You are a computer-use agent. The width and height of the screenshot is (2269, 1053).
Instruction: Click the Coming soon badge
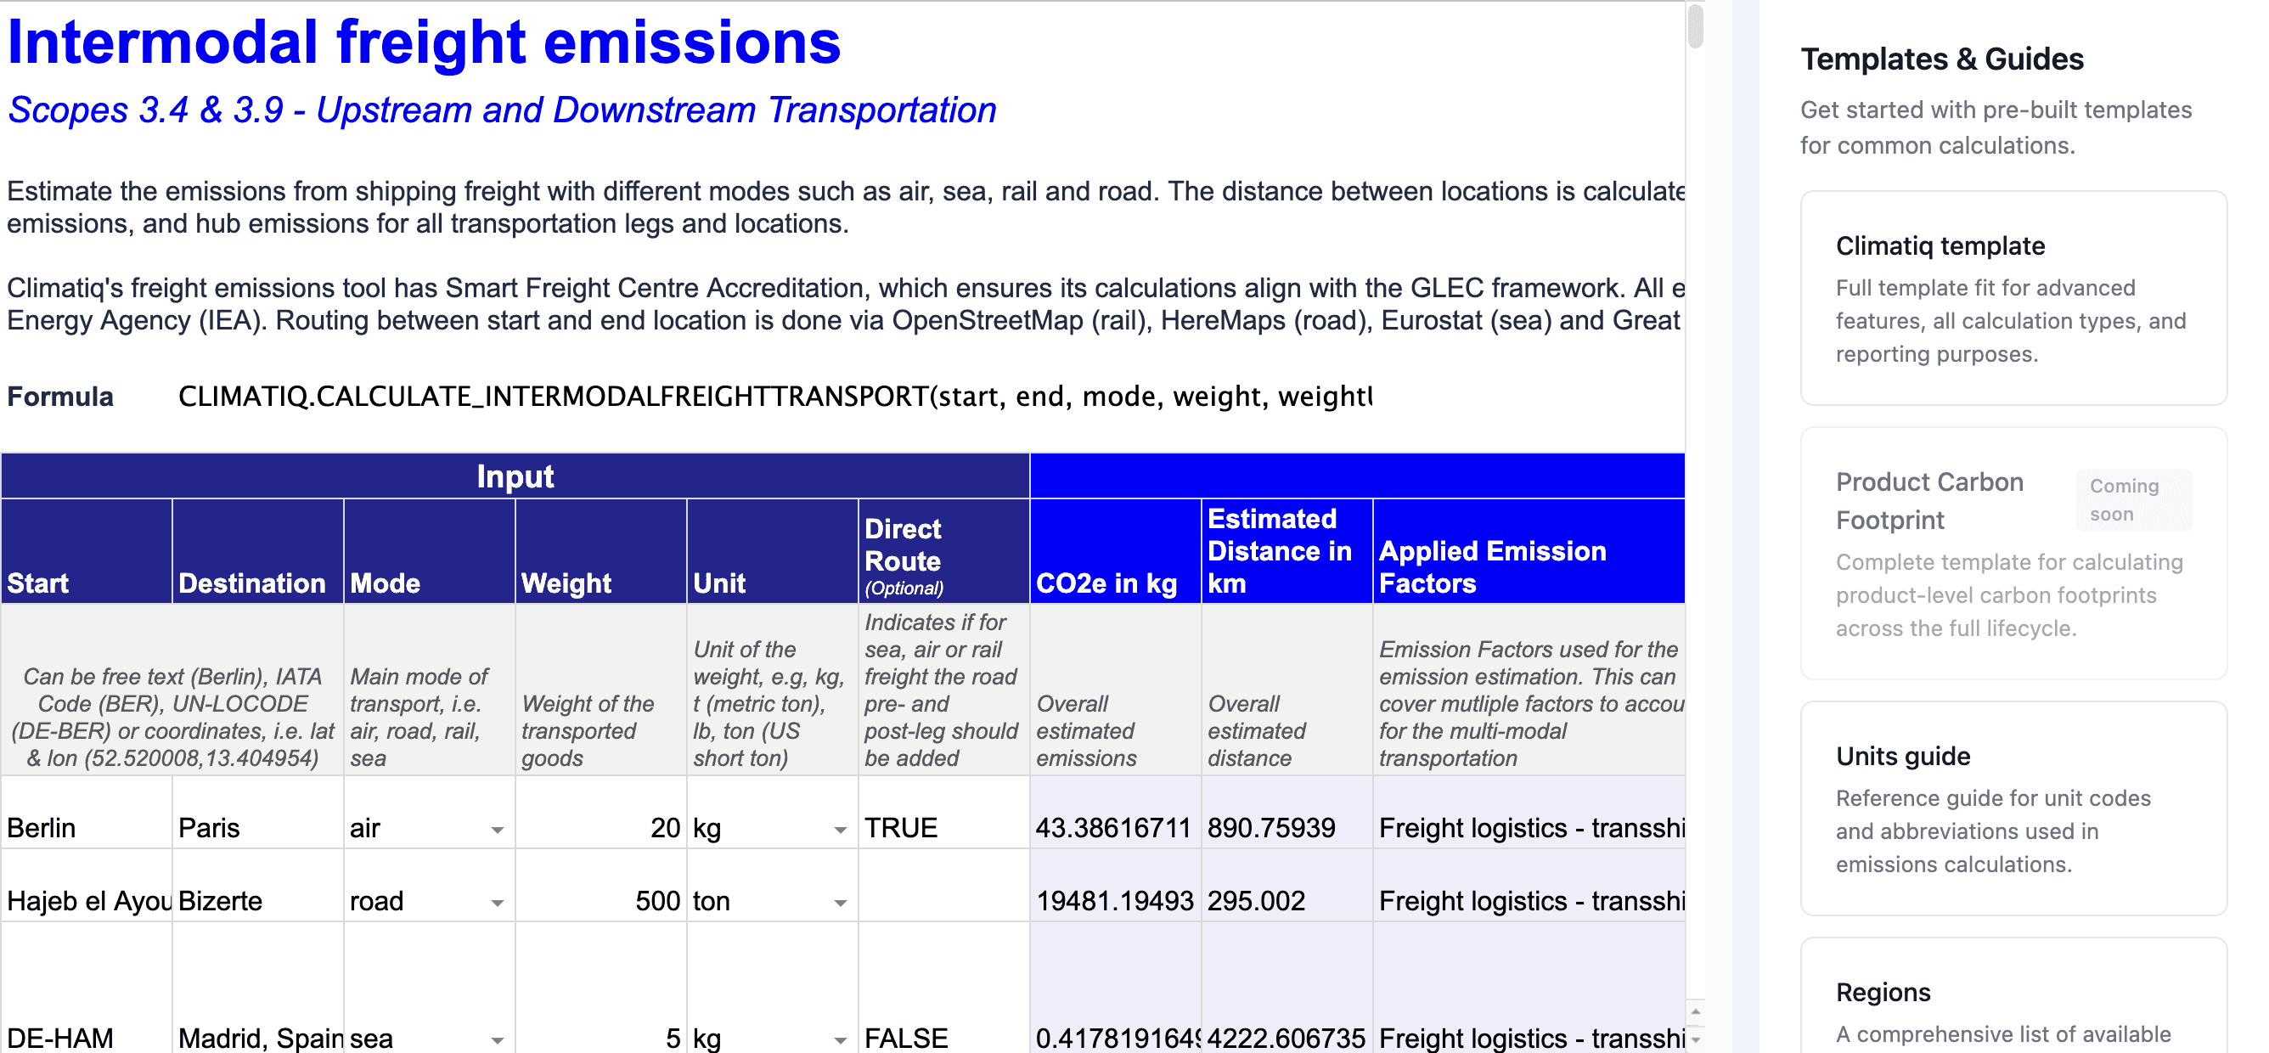[x=2132, y=499]
